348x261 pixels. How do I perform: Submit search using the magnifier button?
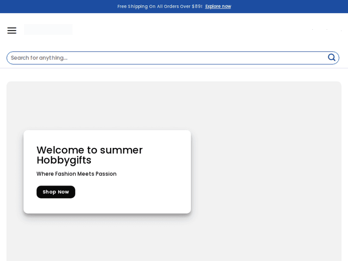(x=331, y=57)
